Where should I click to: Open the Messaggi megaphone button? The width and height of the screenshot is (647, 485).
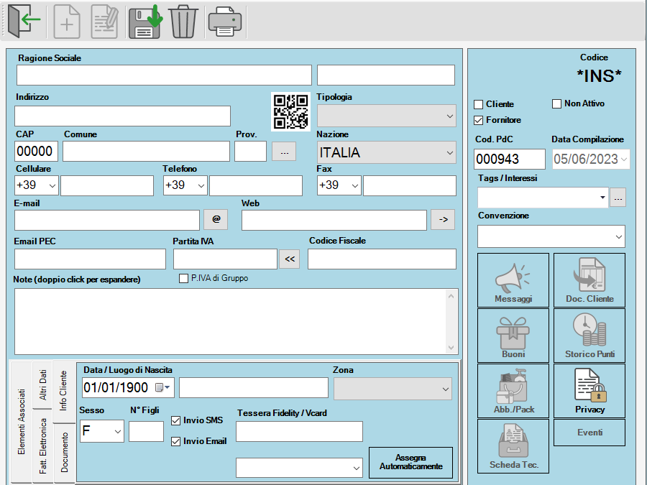point(513,280)
